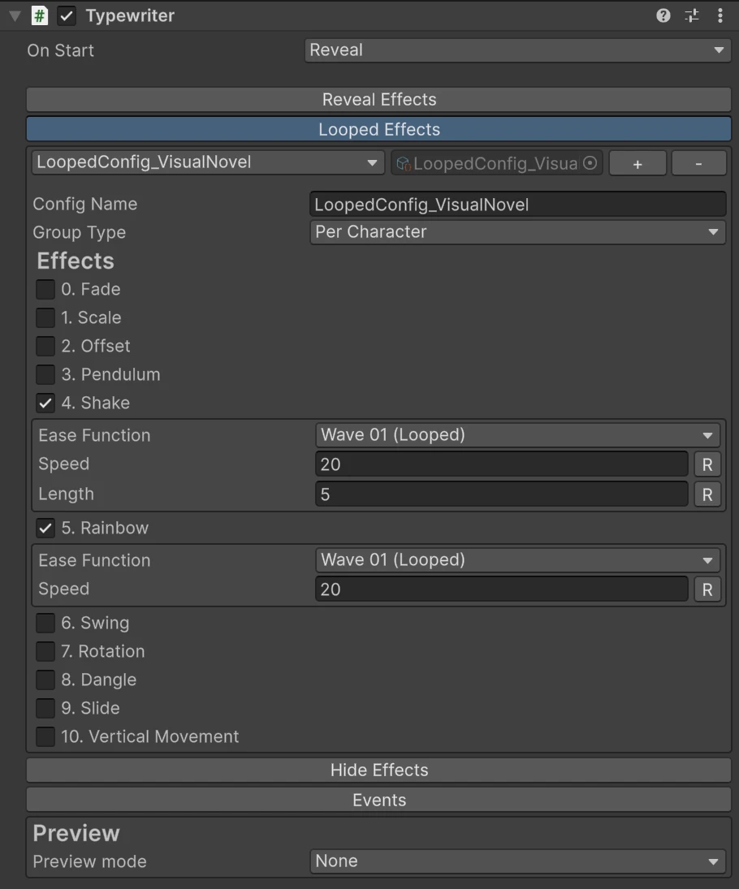Click the minus button to remove config
The width and height of the screenshot is (739, 889).
698,163
